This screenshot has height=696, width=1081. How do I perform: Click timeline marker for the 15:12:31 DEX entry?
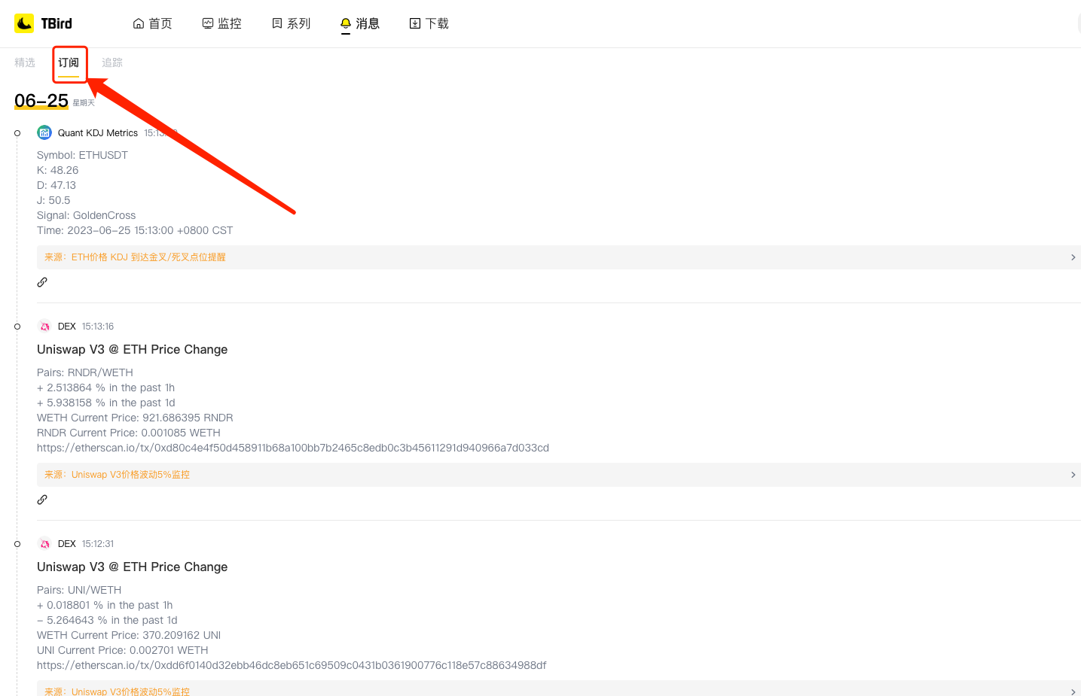coord(17,544)
